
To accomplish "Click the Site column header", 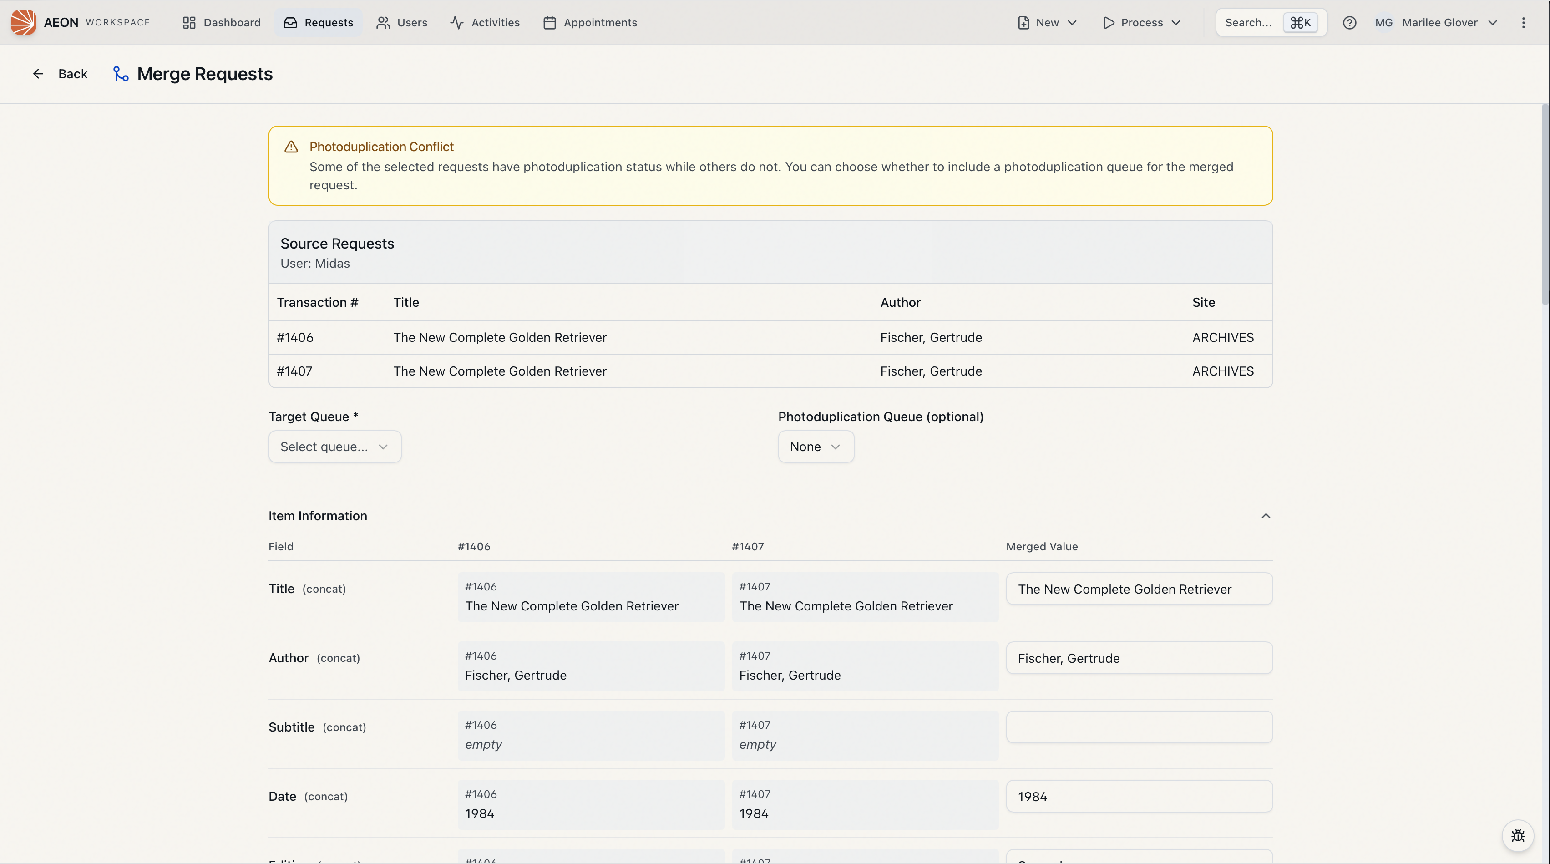I will click(x=1203, y=302).
